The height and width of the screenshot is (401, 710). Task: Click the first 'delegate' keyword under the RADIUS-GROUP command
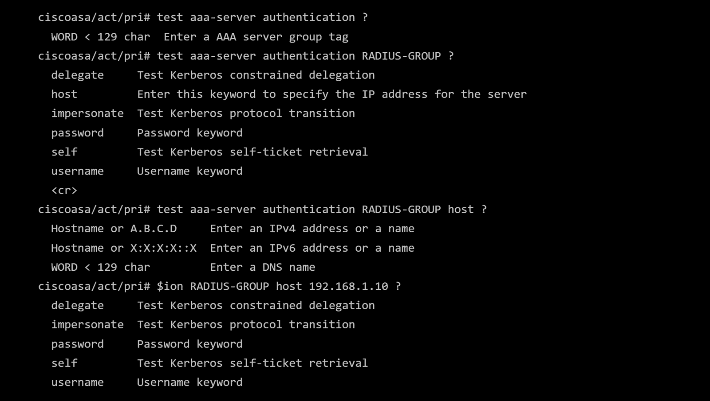(x=77, y=75)
